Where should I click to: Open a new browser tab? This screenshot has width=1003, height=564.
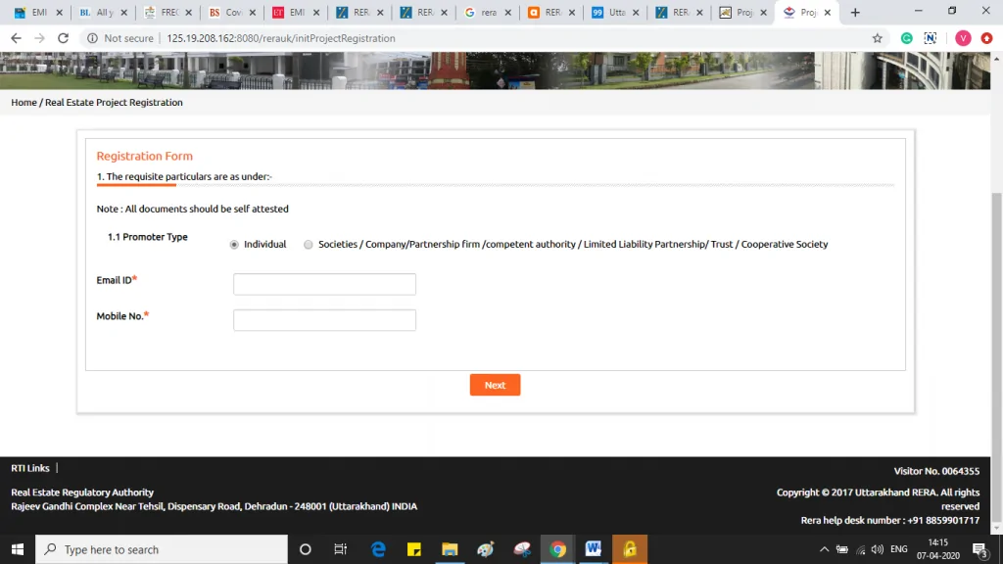point(855,13)
